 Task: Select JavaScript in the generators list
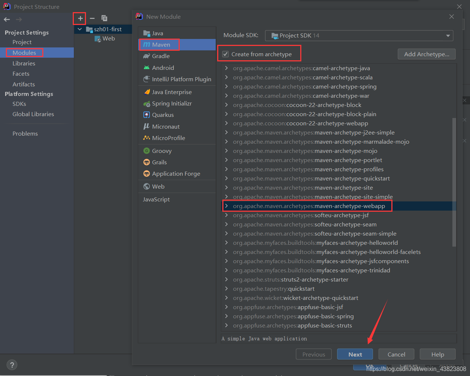[x=156, y=199]
